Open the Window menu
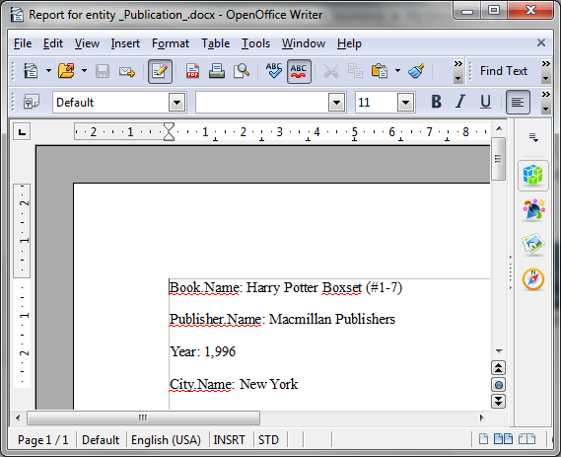This screenshot has height=457, width=561. tap(304, 43)
